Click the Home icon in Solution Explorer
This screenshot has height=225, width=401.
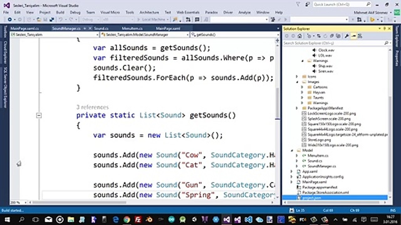click(300, 36)
